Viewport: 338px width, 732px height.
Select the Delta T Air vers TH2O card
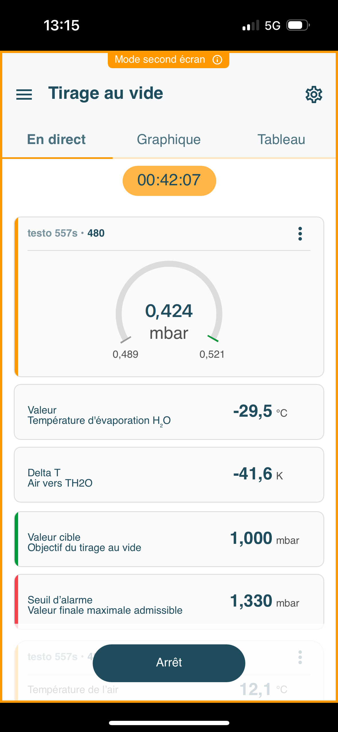click(169, 475)
